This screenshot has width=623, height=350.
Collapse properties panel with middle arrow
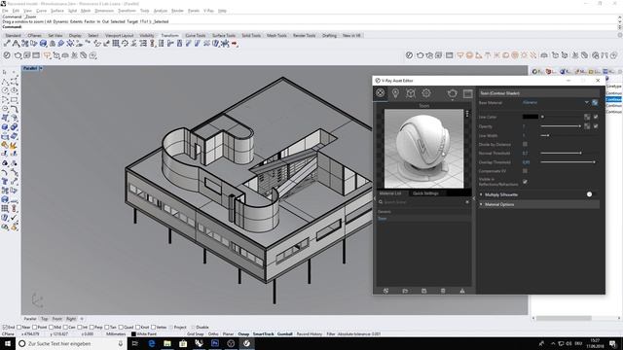(x=474, y=198)
